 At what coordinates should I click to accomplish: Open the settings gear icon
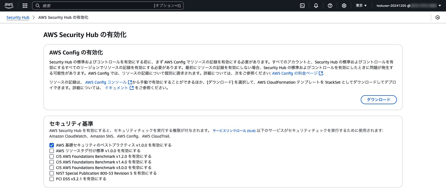coord(344,6)
